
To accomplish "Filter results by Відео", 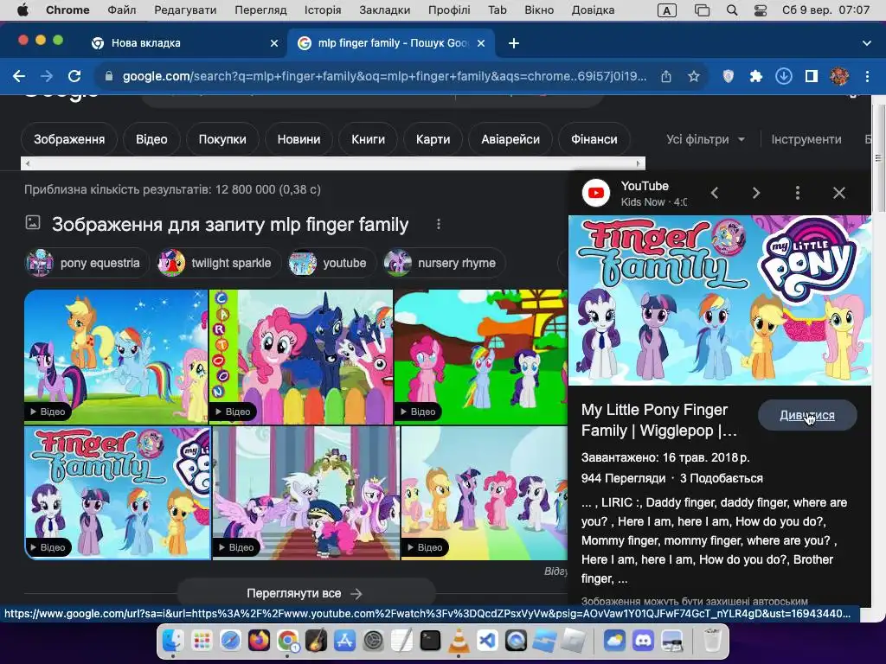I will pyautogui.click(x=151, y=139).
